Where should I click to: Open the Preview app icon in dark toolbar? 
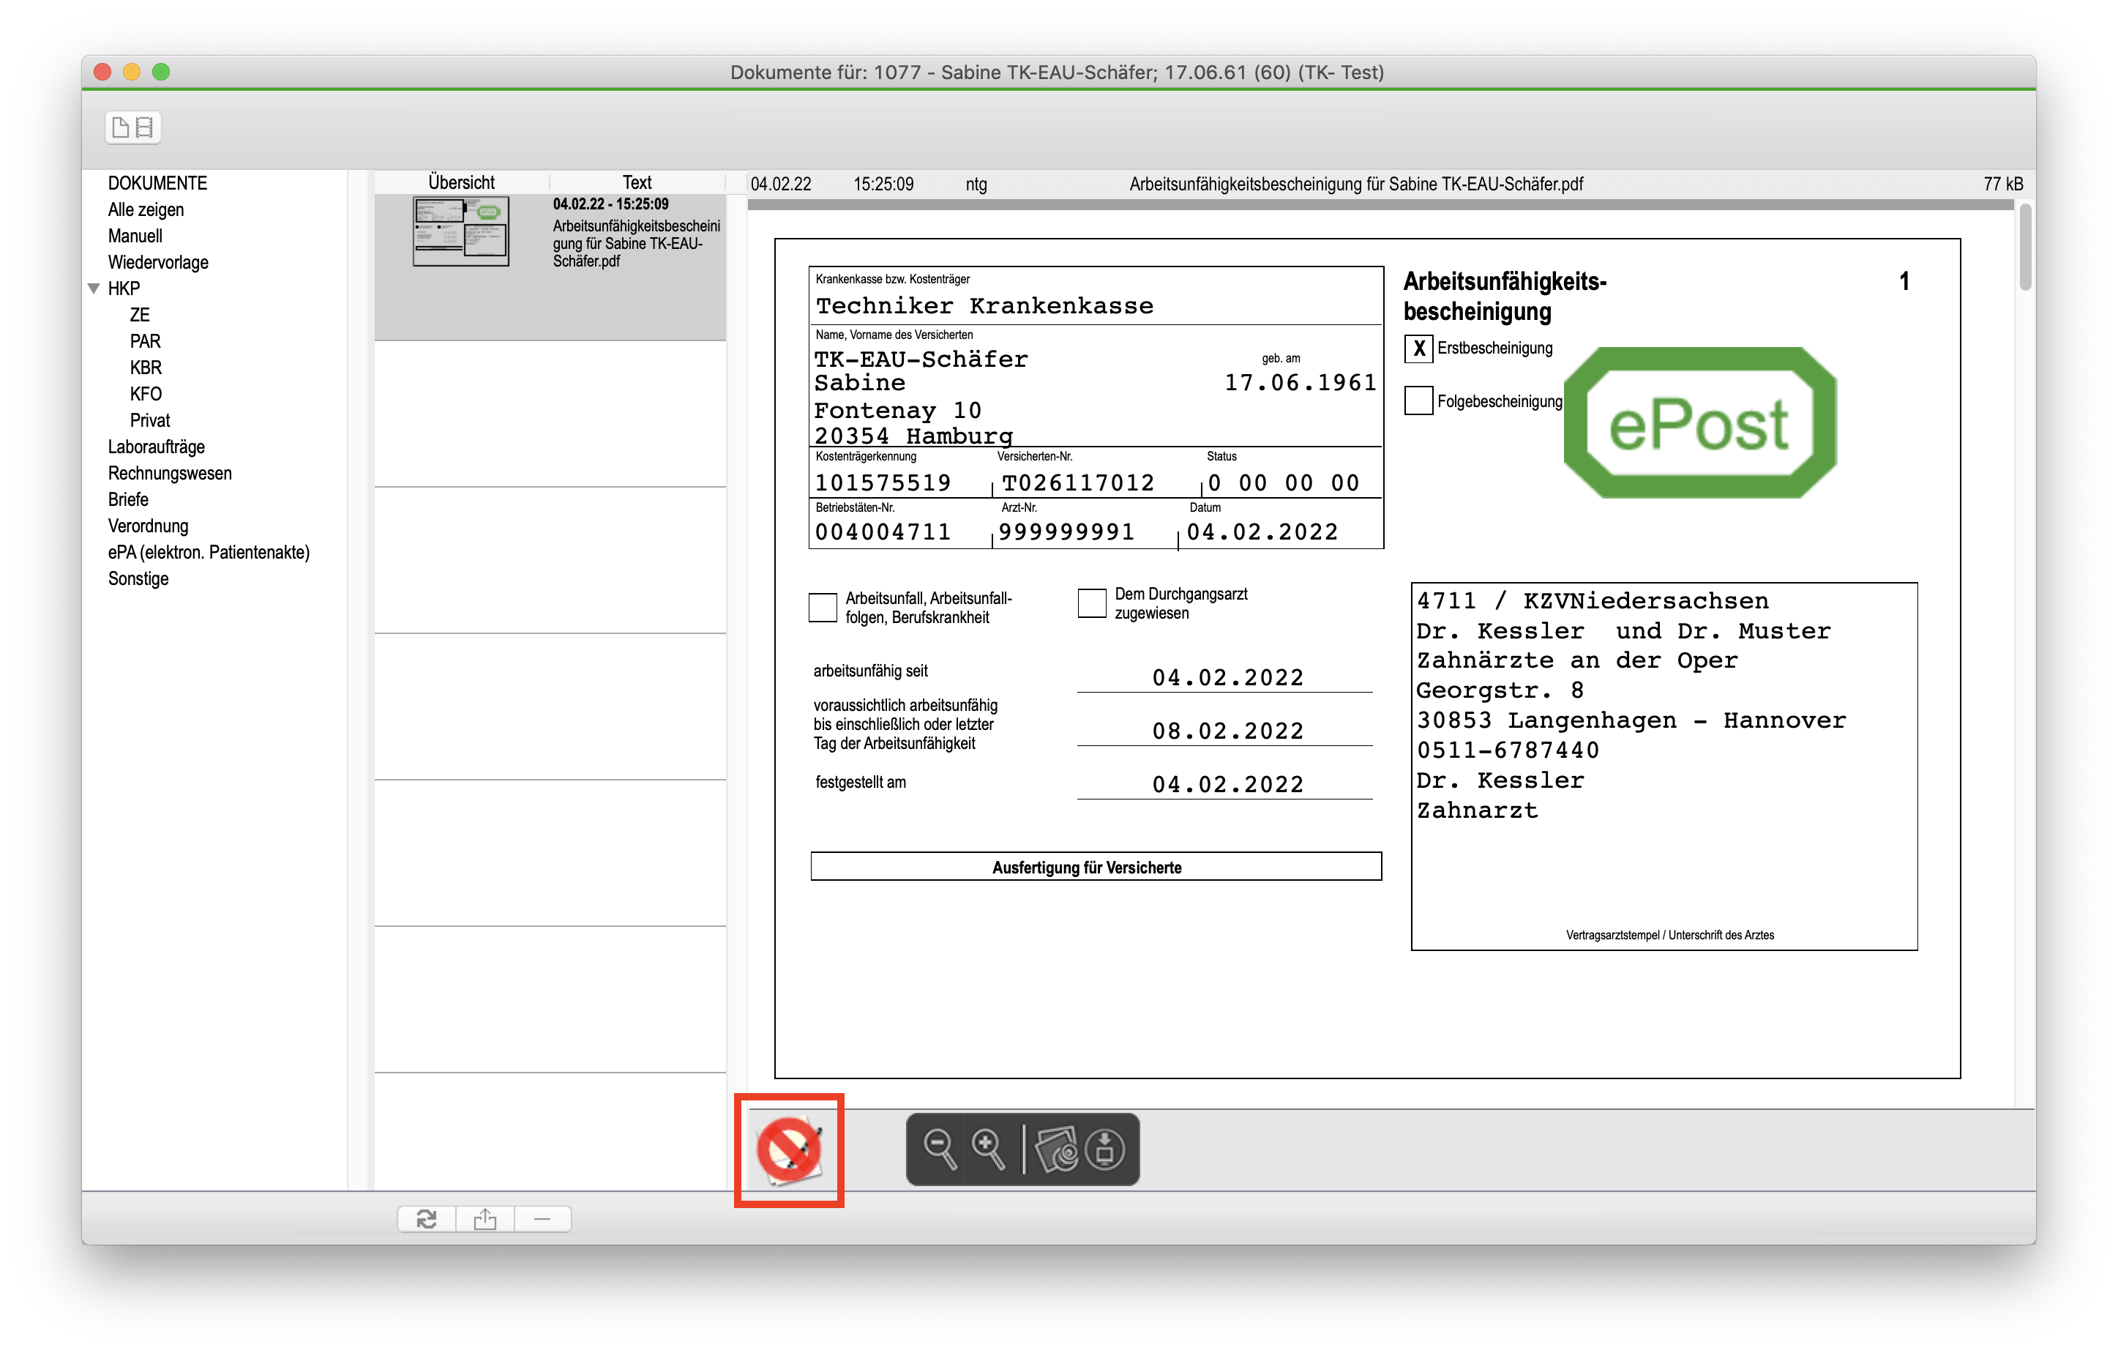pyautogui.click(x=1056, y=1149)
